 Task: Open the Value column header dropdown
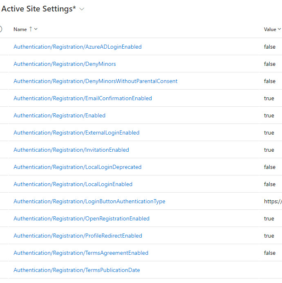pyautogui.click(x=279, y=29)
